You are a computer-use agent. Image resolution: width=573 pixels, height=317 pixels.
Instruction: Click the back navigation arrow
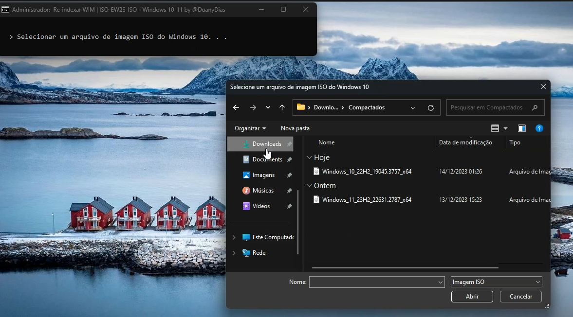click(236, 107)
